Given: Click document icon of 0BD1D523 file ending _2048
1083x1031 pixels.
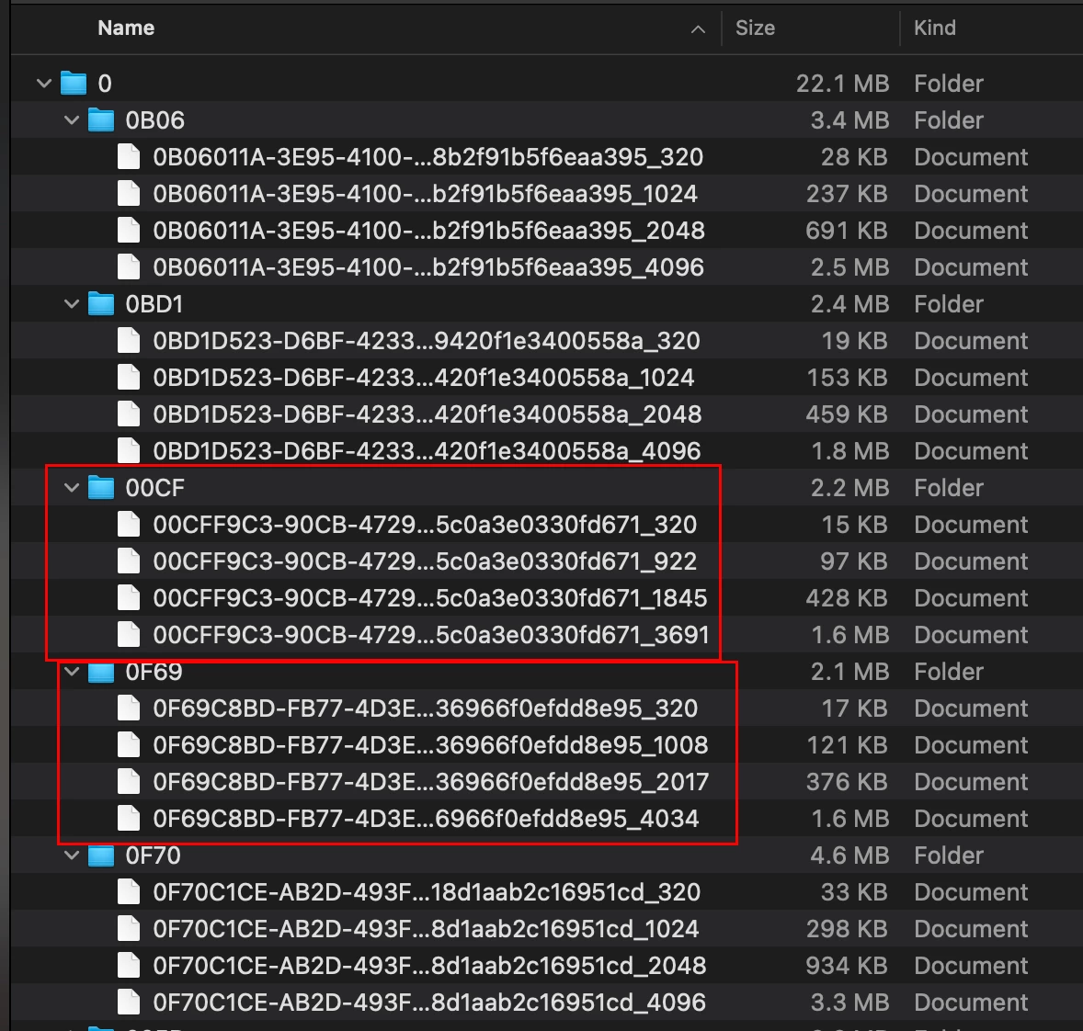Looking at the screenshot, I should point(129,414).
